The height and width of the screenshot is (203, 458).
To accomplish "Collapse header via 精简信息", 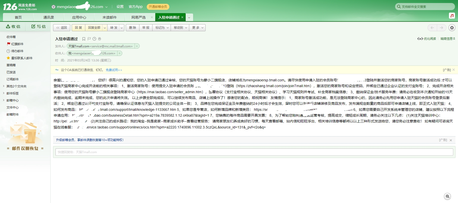I will point(448,39).
